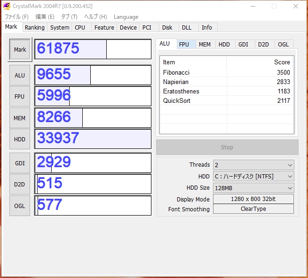The image size is (308, 278).
Task: Open the Language menu
Action: (126, 17)
